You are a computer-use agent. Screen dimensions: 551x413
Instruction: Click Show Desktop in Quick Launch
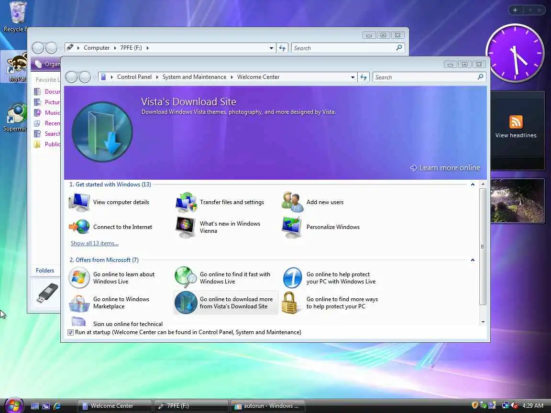pos(35,406)
